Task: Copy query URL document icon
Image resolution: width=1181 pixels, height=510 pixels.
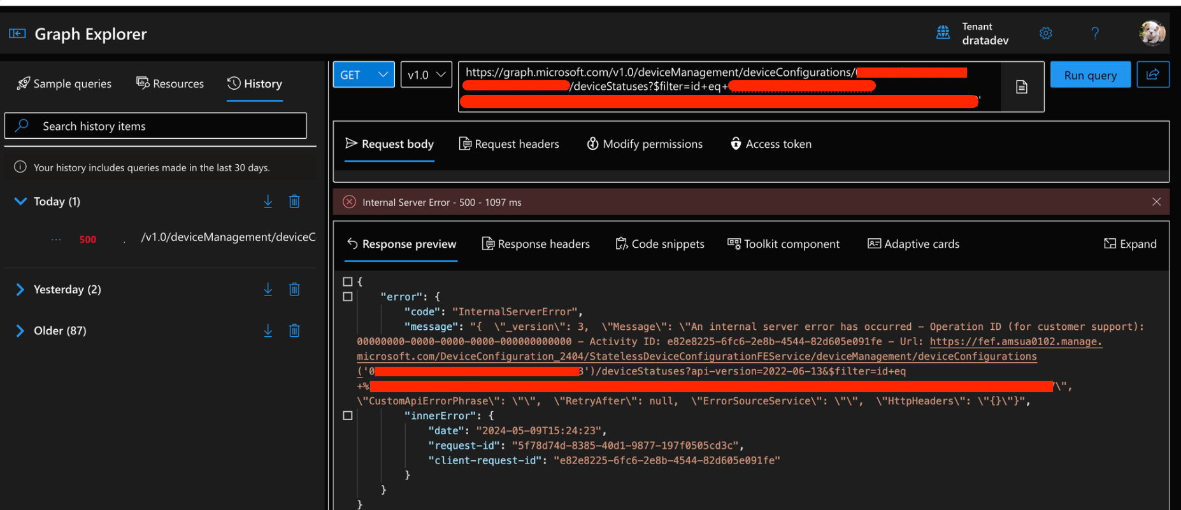Action: 1022,87
